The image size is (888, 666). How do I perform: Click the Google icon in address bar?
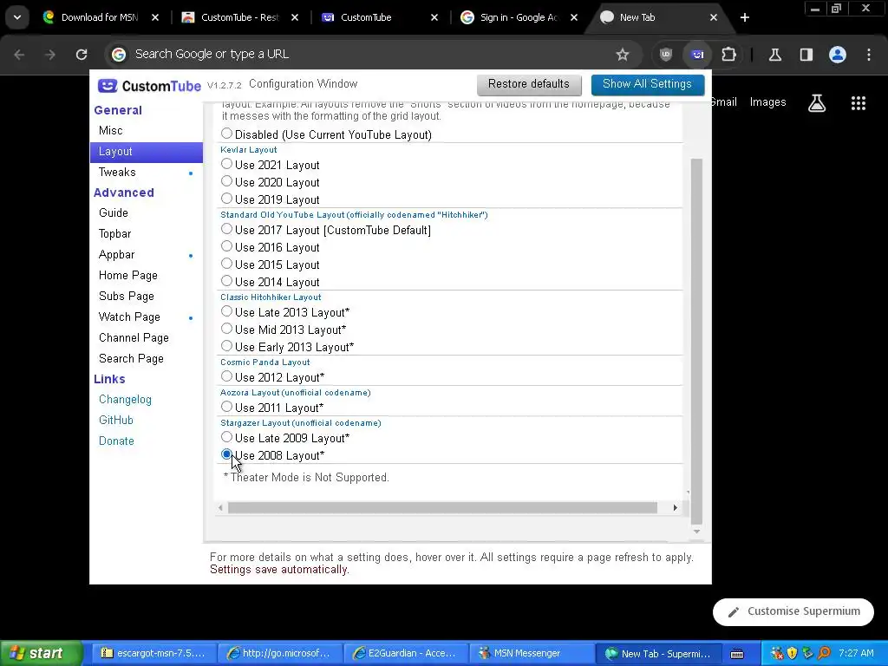click(x=118, y=55)
